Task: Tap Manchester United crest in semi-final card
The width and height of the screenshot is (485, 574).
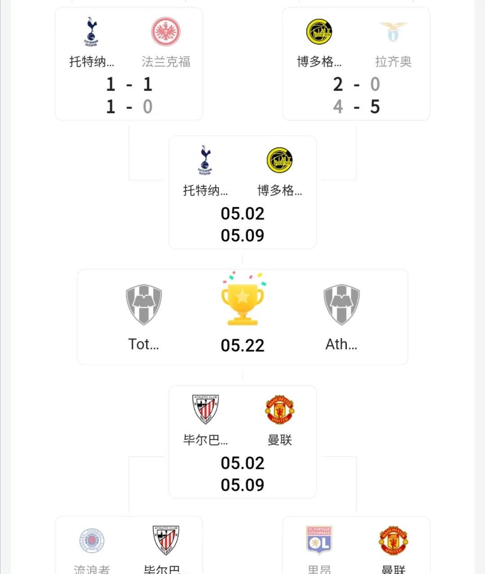Action: (x=280, y=410)
